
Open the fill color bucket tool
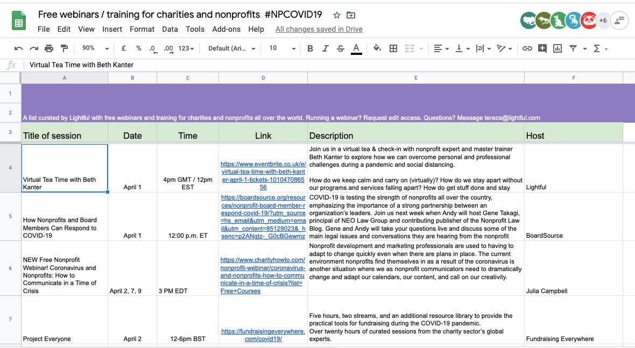coord(377,48)
